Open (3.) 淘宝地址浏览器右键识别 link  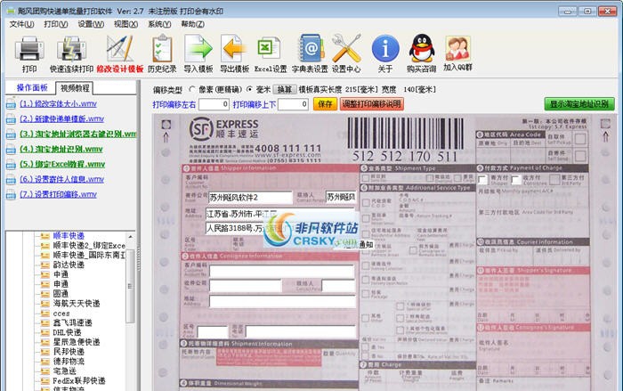(77, 134)
